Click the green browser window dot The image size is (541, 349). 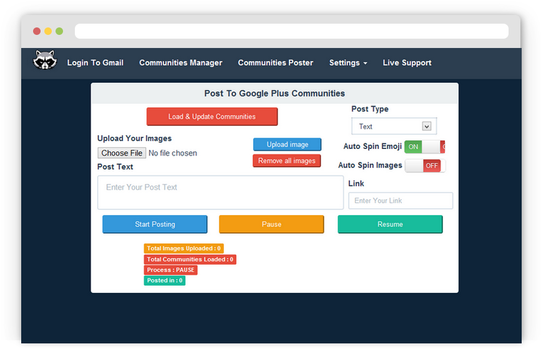[59, 31]
